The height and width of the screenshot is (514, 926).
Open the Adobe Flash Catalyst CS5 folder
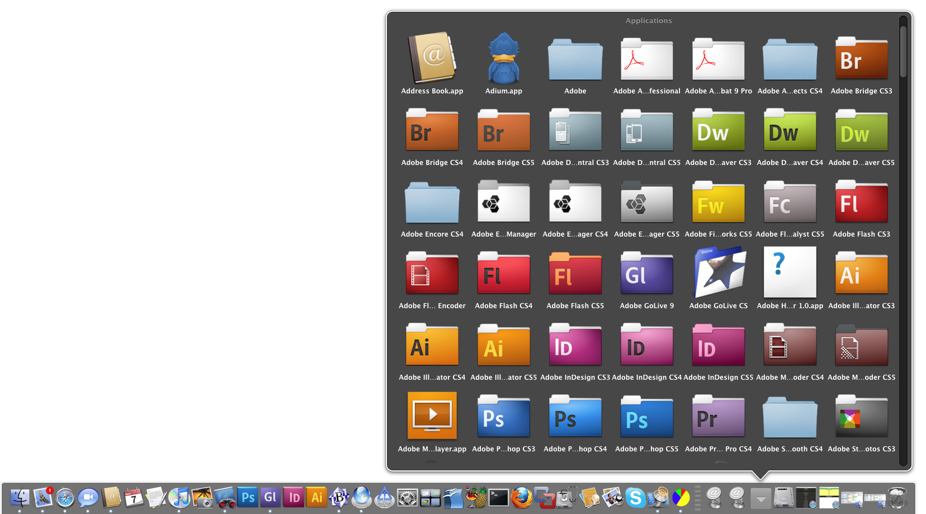click(790, 202)
